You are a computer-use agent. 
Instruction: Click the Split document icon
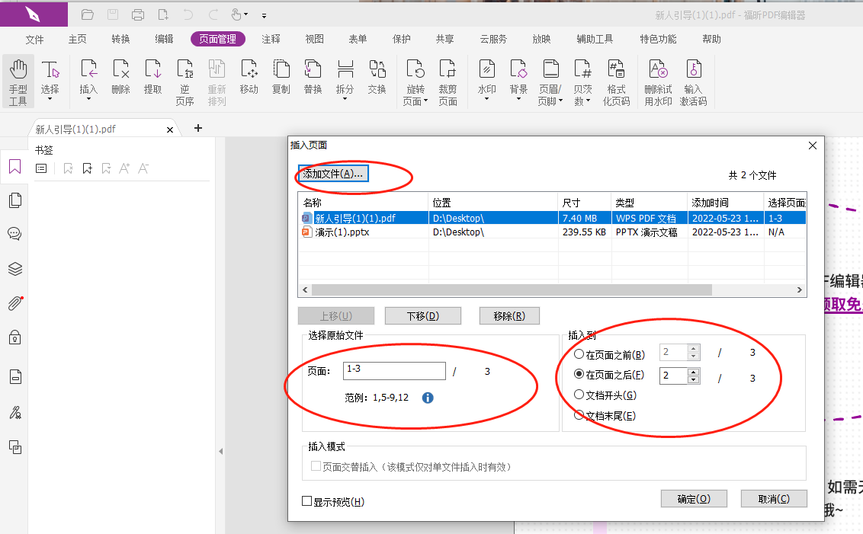tap(345, 70)
